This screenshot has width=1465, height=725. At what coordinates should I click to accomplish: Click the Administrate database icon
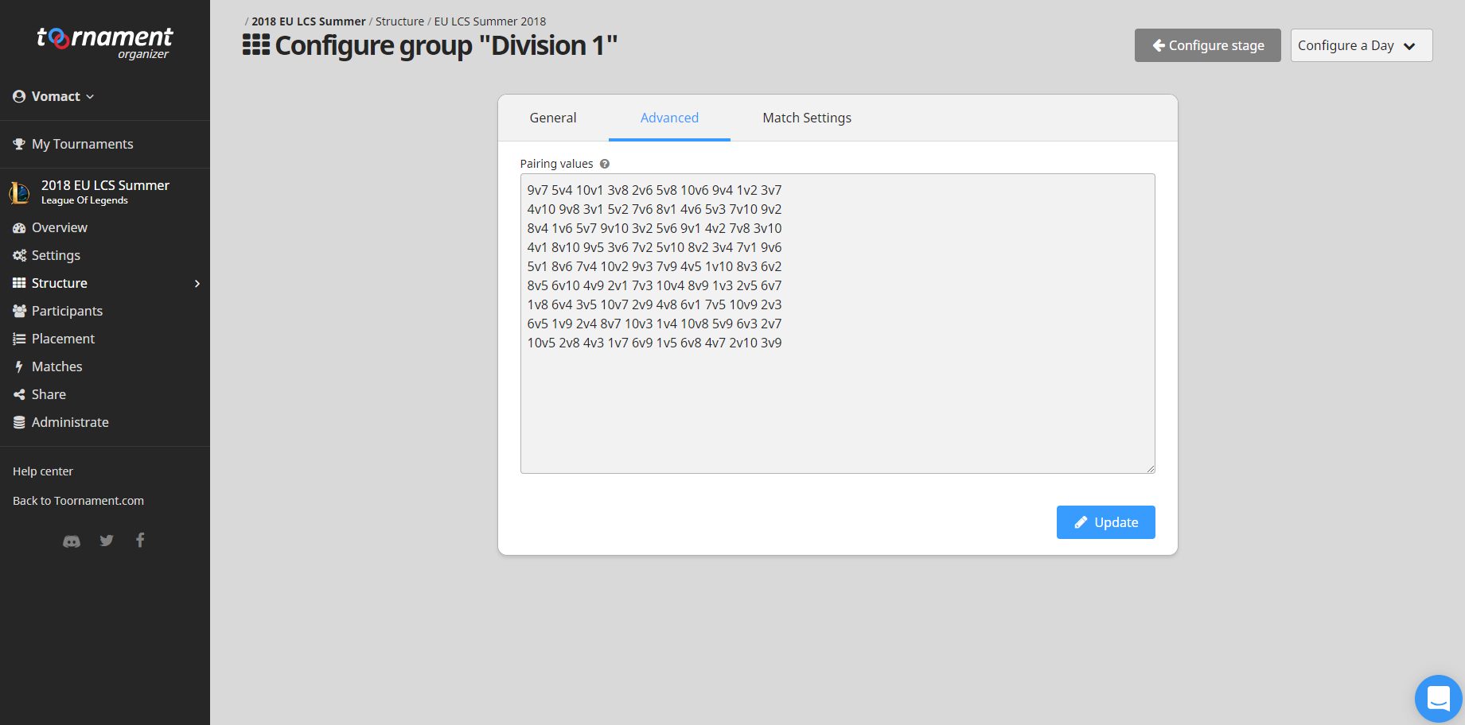(19, 422)
